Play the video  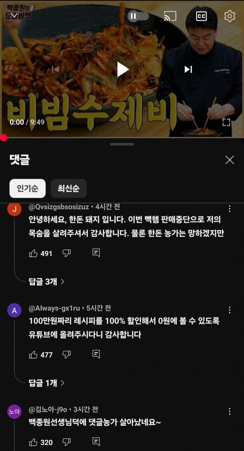point(123,70)
